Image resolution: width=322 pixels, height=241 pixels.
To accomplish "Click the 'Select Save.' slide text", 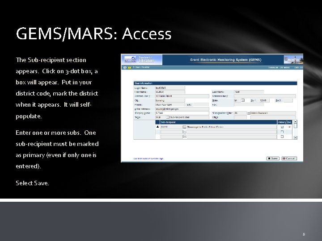I will [x=33, y=183].
